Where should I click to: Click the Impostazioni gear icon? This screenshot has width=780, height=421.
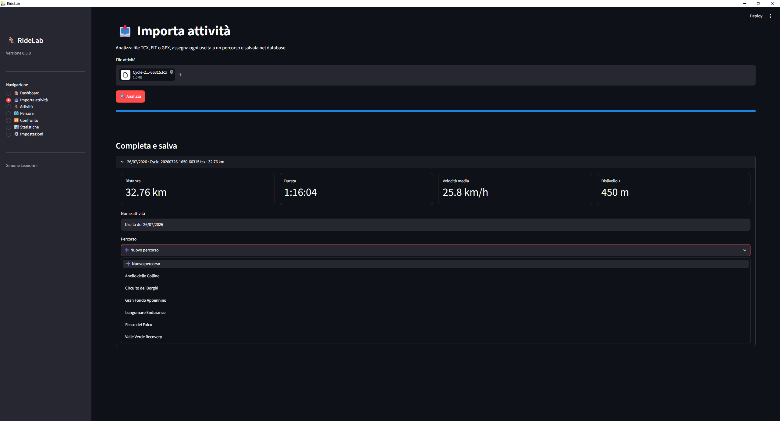click(16, 134)
